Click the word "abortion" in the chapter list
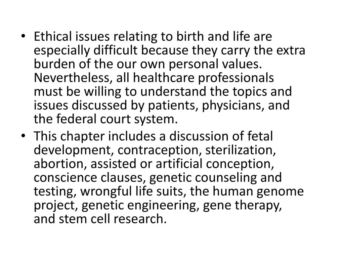Viewport: 344px width, 258px height. [57, 164]
